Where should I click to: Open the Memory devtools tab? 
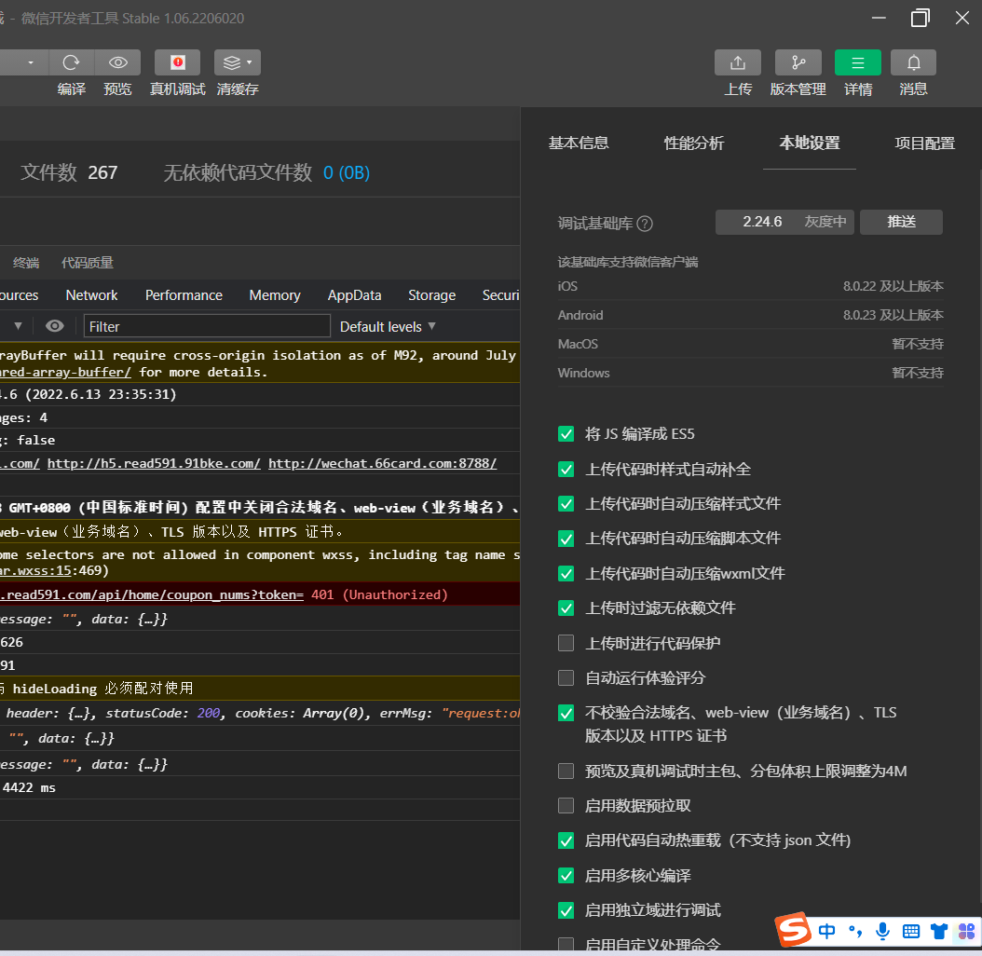click(x=275, y=295)
